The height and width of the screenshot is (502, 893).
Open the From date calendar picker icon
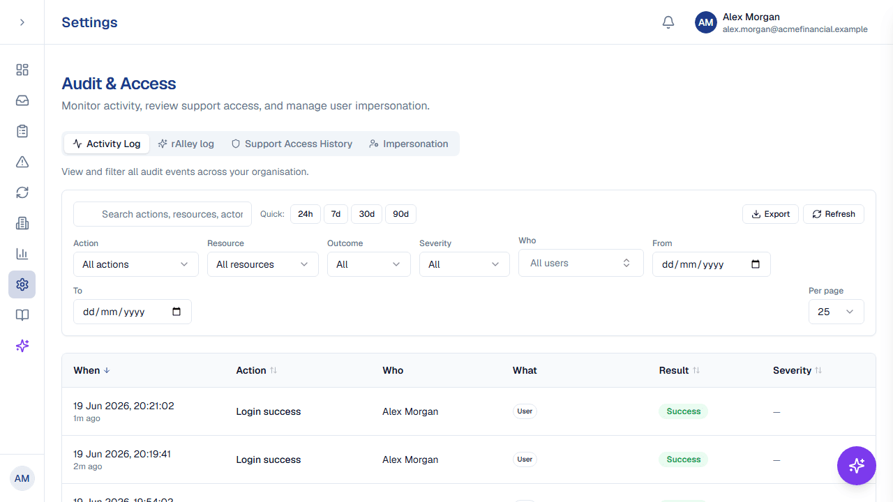point(756,264)
